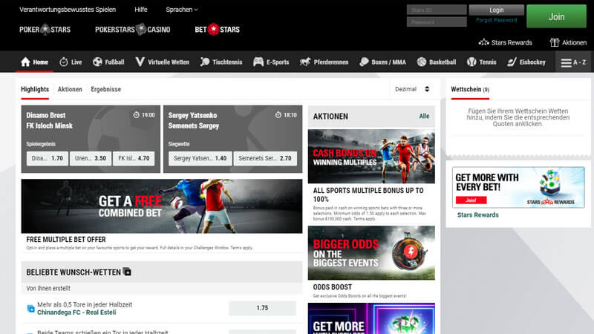Go to Virtuelle Wetten section
This screenshot has height=334, width=594.
(x=162, y=62)
